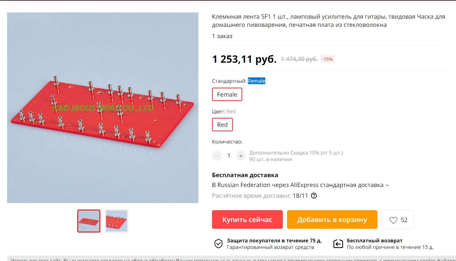Click the 1 заказ orders count
Screen dimensions: 456x261
(222, 36)
